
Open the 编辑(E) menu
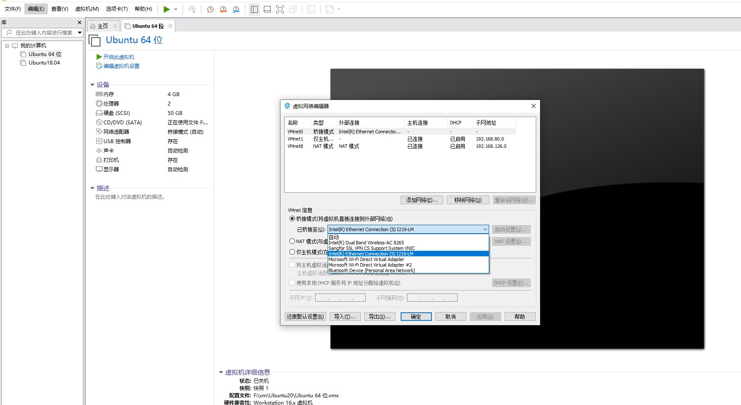pos(36,9)
